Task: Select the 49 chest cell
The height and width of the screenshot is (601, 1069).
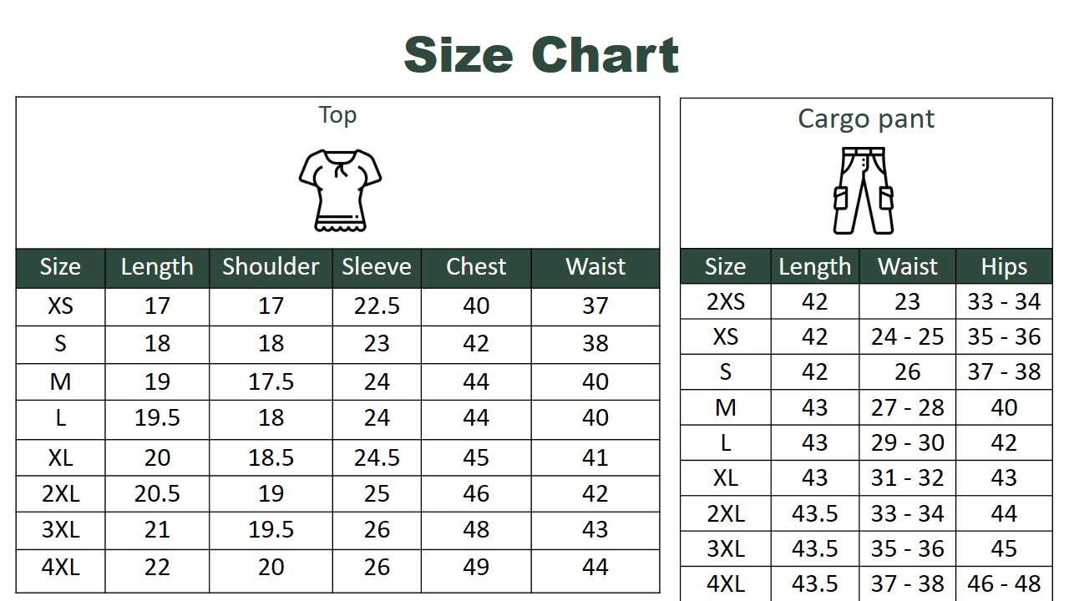Action: (476, 568)
